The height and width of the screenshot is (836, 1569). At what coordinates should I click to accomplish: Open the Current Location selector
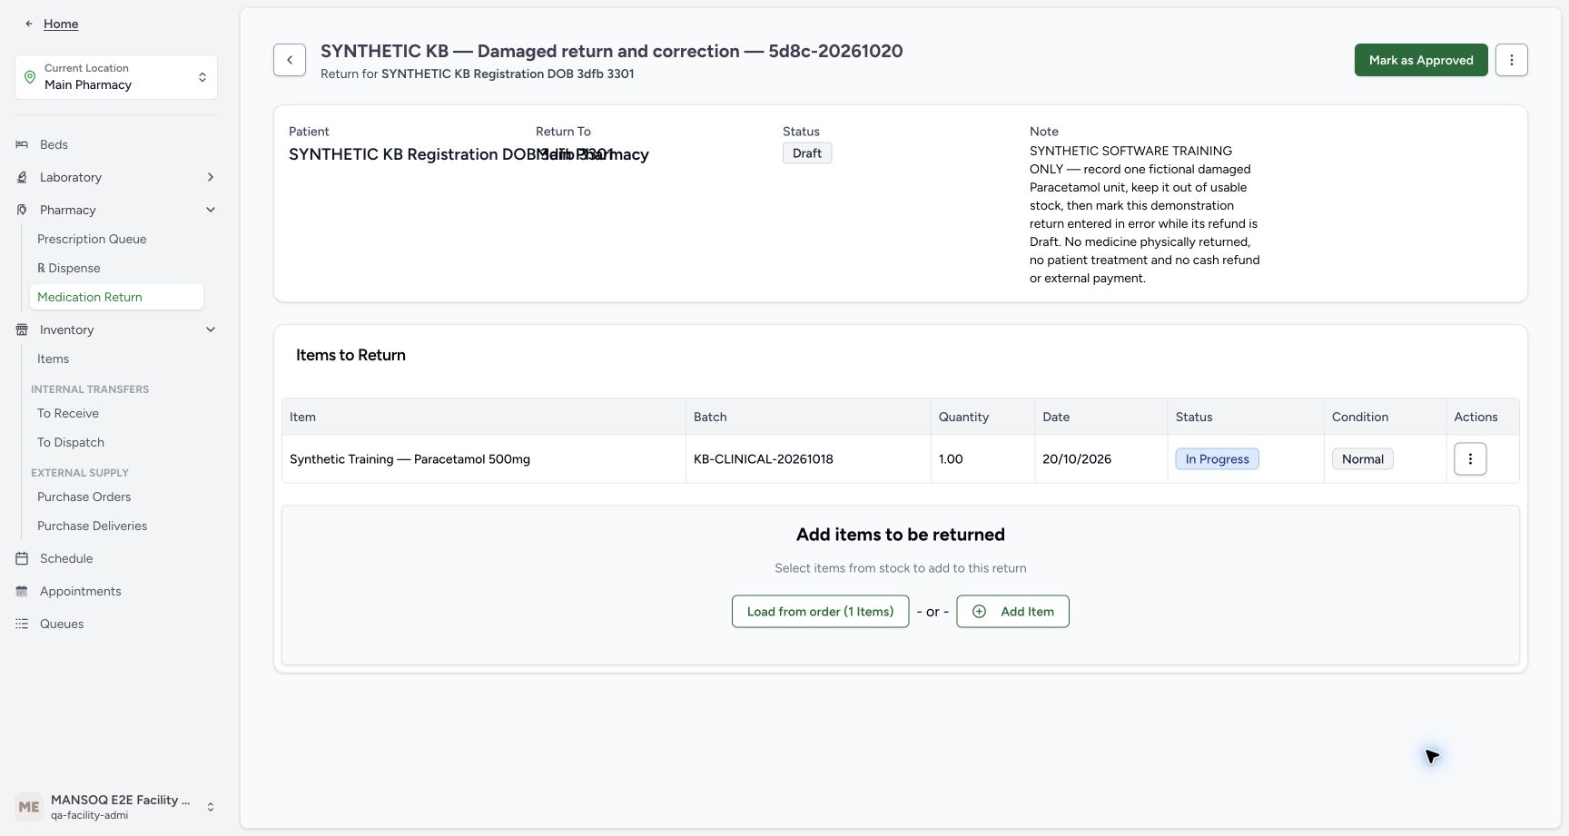pyautogui.click(x=116, y=77)
